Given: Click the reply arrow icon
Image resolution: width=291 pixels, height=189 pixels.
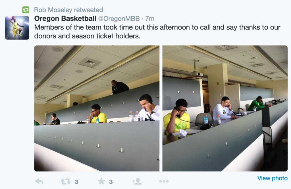Looking at the screenshot, I should coord(39,181).
